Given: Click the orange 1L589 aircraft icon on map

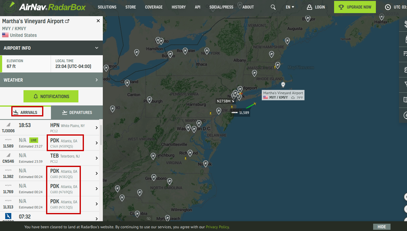Looking at the screenshot, I should coord(254,104).
